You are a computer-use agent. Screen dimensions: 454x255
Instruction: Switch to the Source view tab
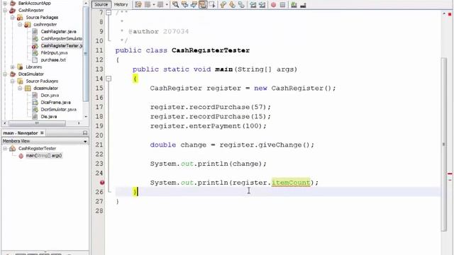pyautogui.click(x=101, y=4)
